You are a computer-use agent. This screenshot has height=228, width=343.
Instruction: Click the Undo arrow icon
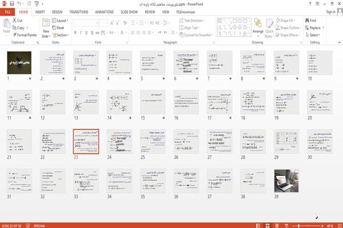click(x=19, y=4)
